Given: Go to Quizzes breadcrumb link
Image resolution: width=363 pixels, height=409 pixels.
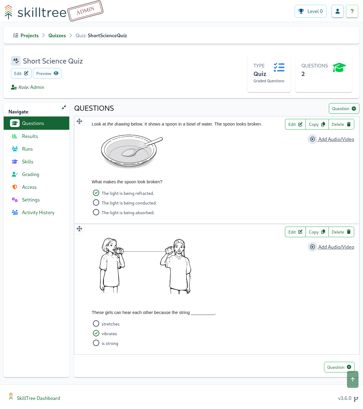Looking at the screenshot, I should click(x=57, y=35).
